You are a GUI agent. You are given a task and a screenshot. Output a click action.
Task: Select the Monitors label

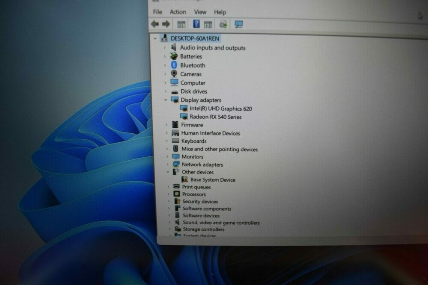[x=193, y=157]
